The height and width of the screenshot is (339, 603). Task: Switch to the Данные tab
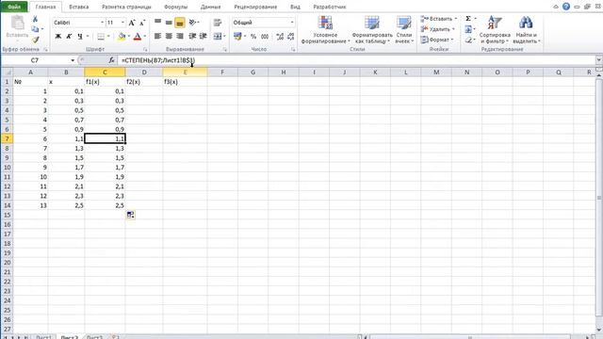210,7
